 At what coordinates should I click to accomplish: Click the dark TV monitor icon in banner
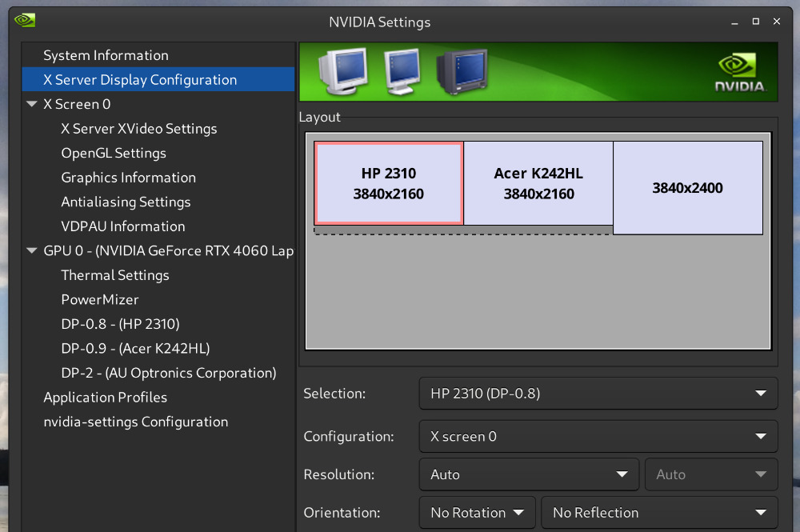point(462,71)
